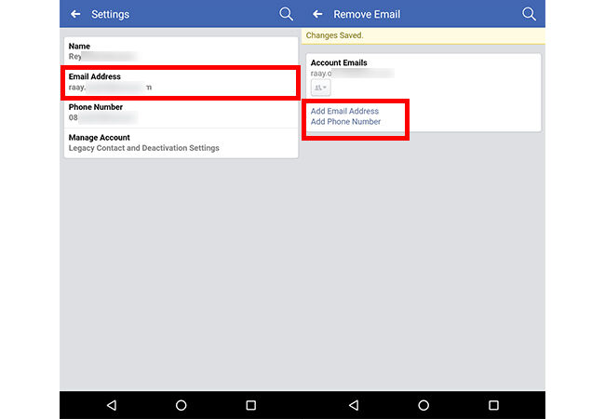The width and height of the screenshot is (605, 419).
Task: Tap Android home button on left phone
Action: click(181, 405)
